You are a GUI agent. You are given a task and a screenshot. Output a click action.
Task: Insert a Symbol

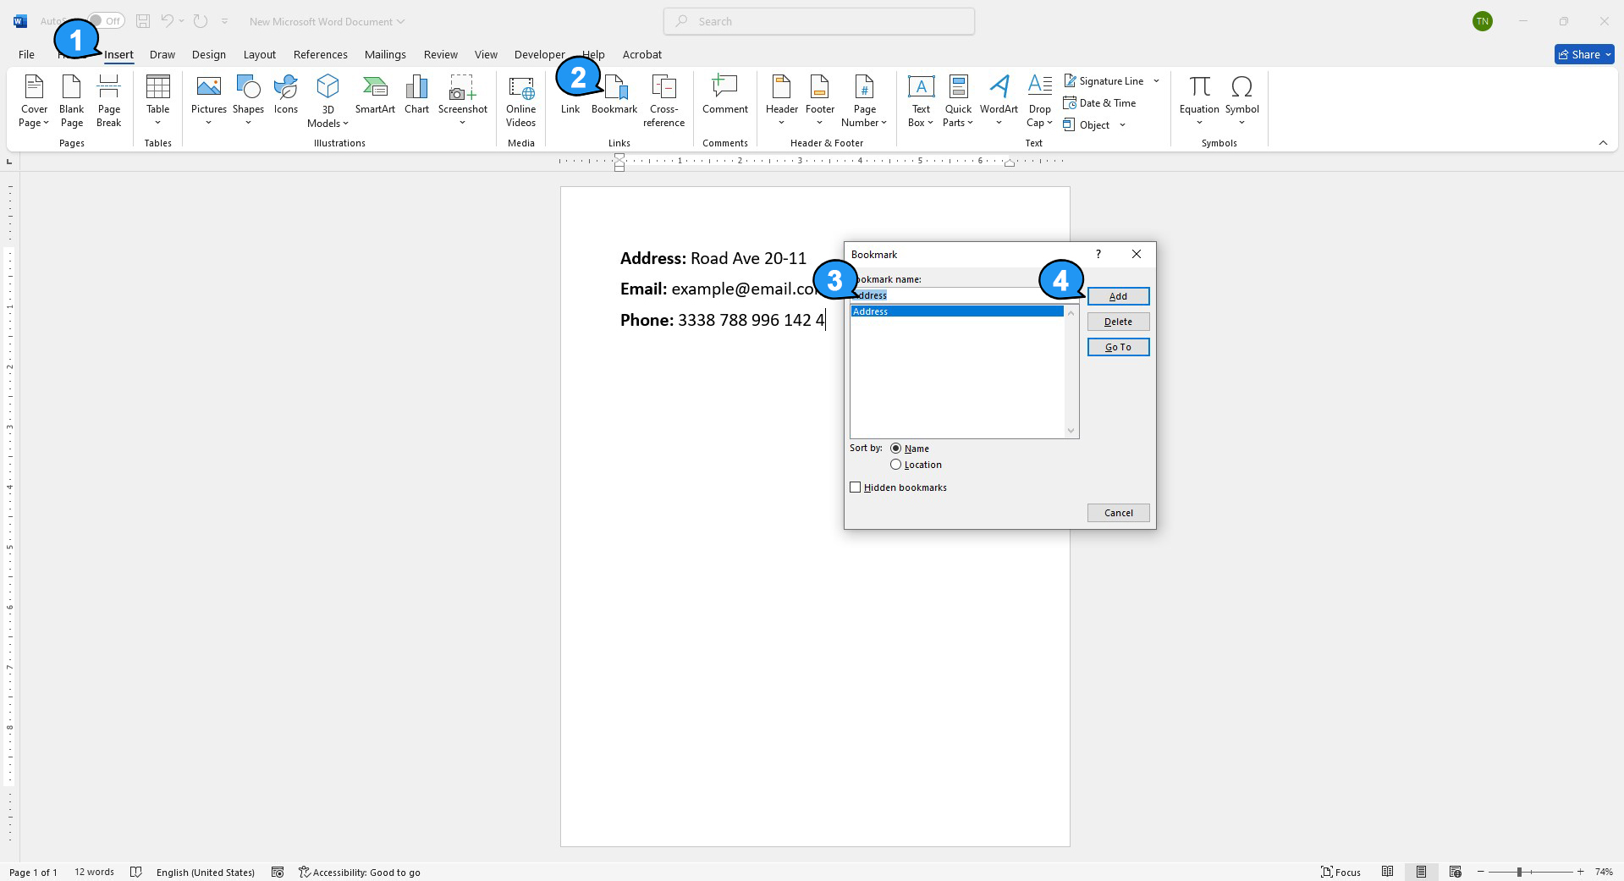click(1242, 101)
